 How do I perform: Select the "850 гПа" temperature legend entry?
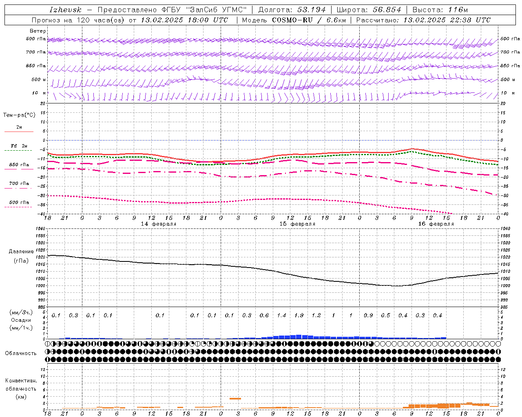coord(19,165)
